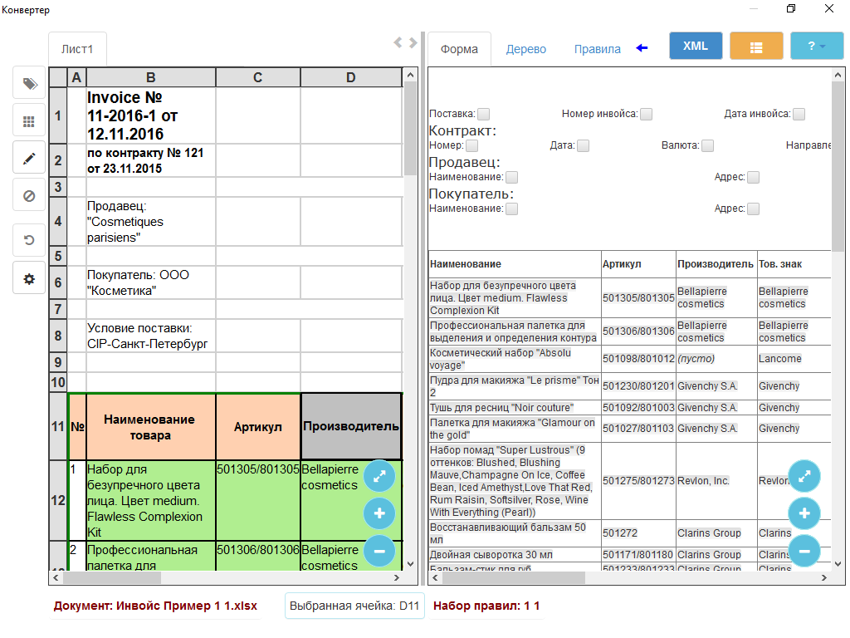Toggle Продавец Наименование checkbox

pos(511,177)
